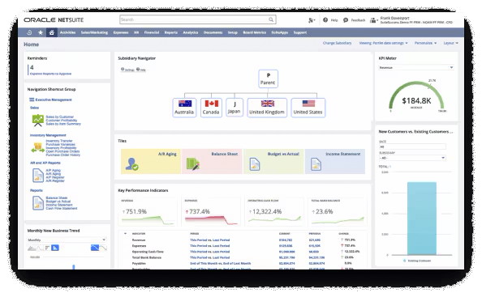Open the Sales/Marketing menu
This screenshot has width=482, height=297.
94,32
